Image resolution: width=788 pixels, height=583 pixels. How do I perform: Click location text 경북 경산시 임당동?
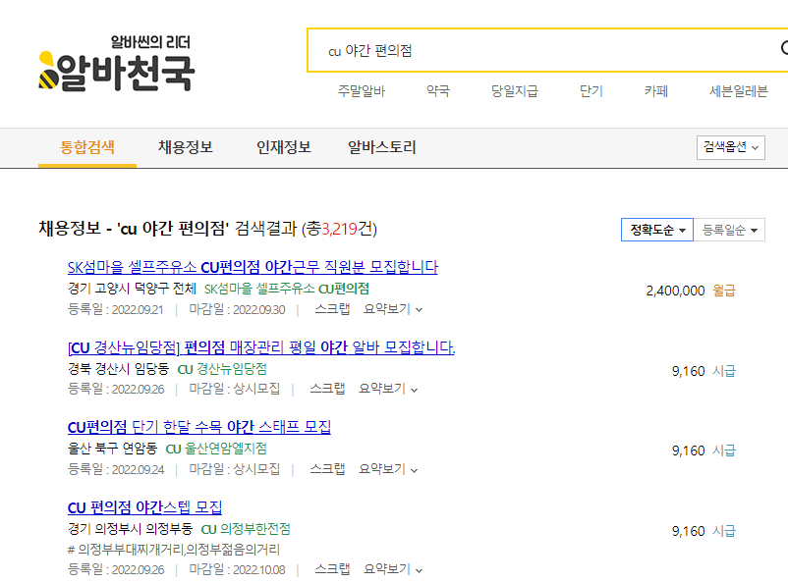pyautogui.click(x=119, y=369)
